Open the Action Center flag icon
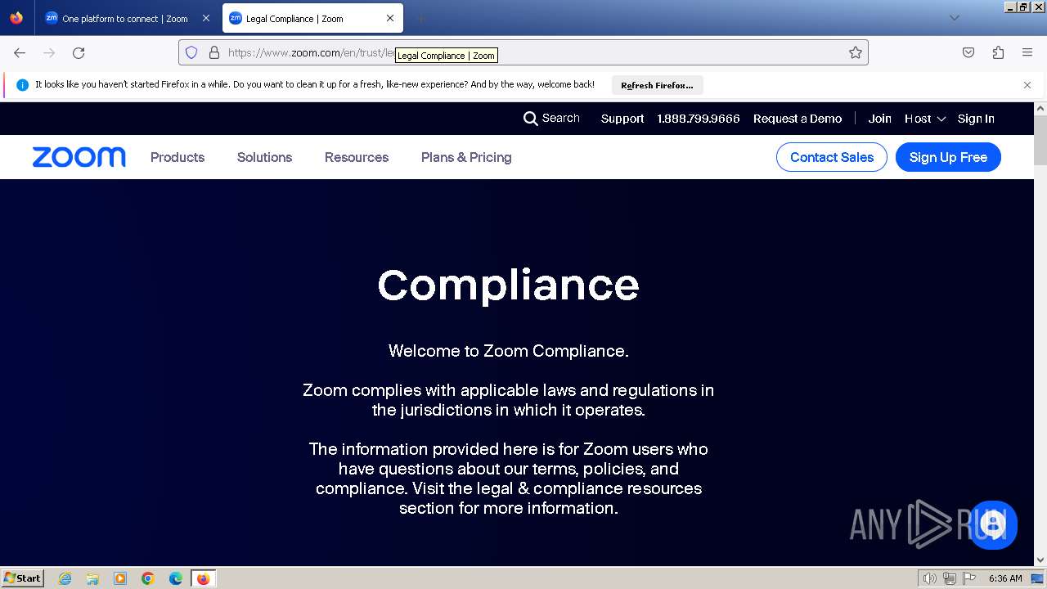Viewport: 1047px width, 589px height. coord(969,578)
